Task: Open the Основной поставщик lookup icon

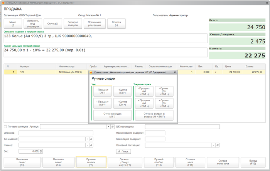Action: (x=218, y=145)
